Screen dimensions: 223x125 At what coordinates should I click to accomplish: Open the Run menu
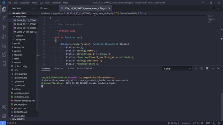(47, 3)
